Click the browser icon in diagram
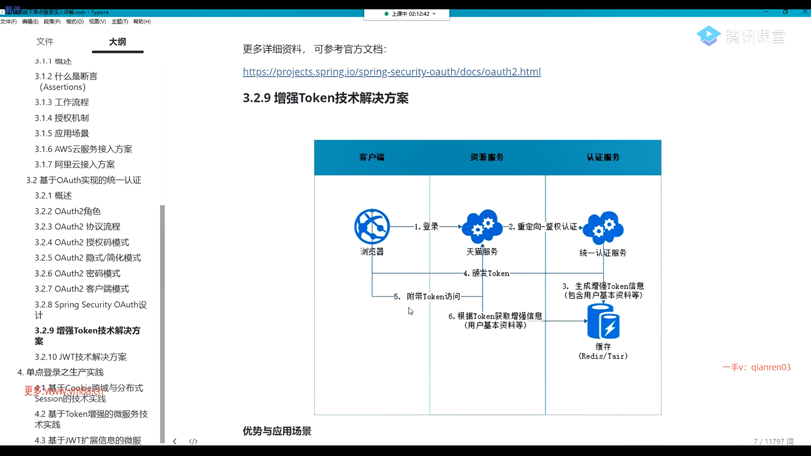The image size is (811, 456). point(372,227)
